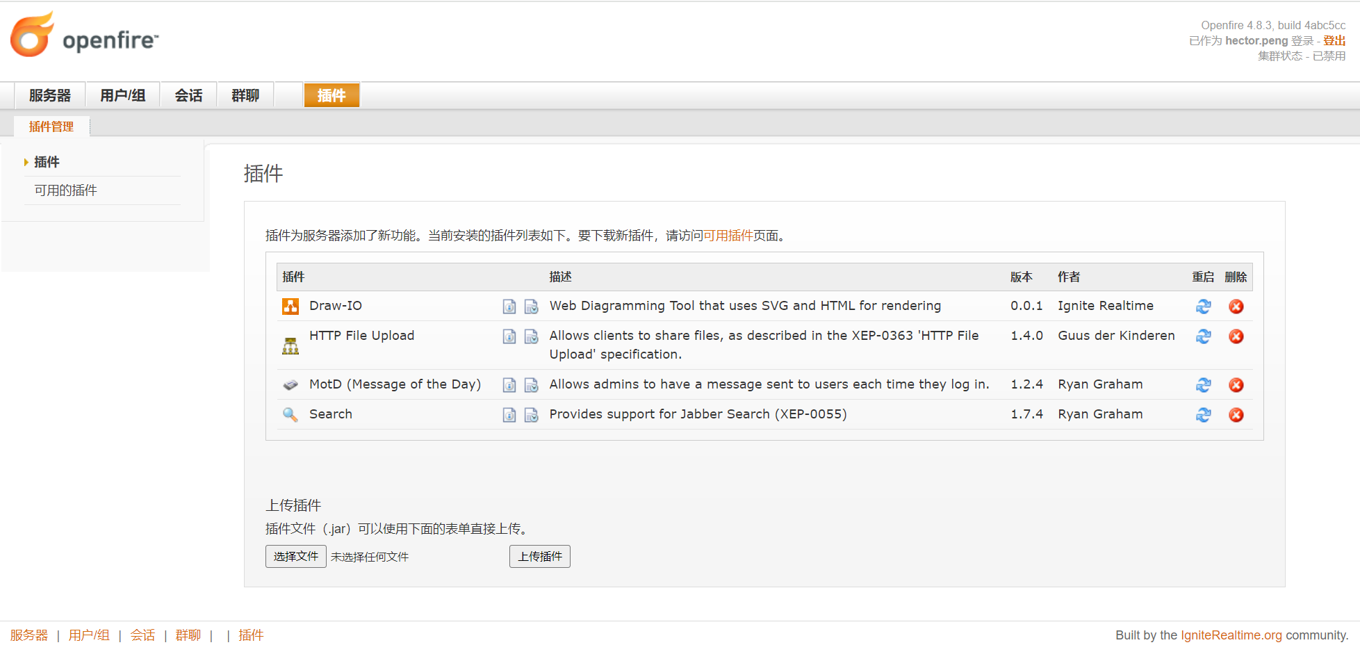Open footer 插件 link
The image size is (1360, 661).
[251, 635]
